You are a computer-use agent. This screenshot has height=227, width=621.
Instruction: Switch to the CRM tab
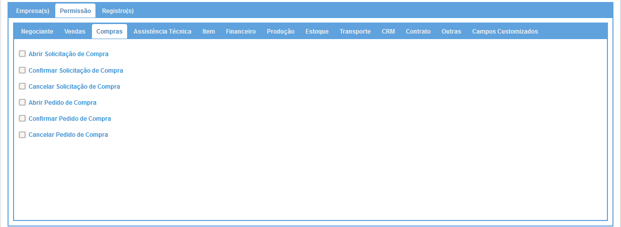(x=388, y=31)
